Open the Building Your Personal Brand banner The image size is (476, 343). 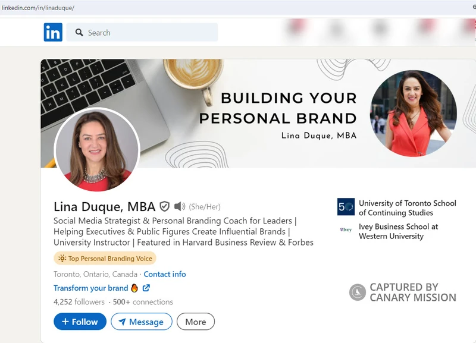click(258, 114)
